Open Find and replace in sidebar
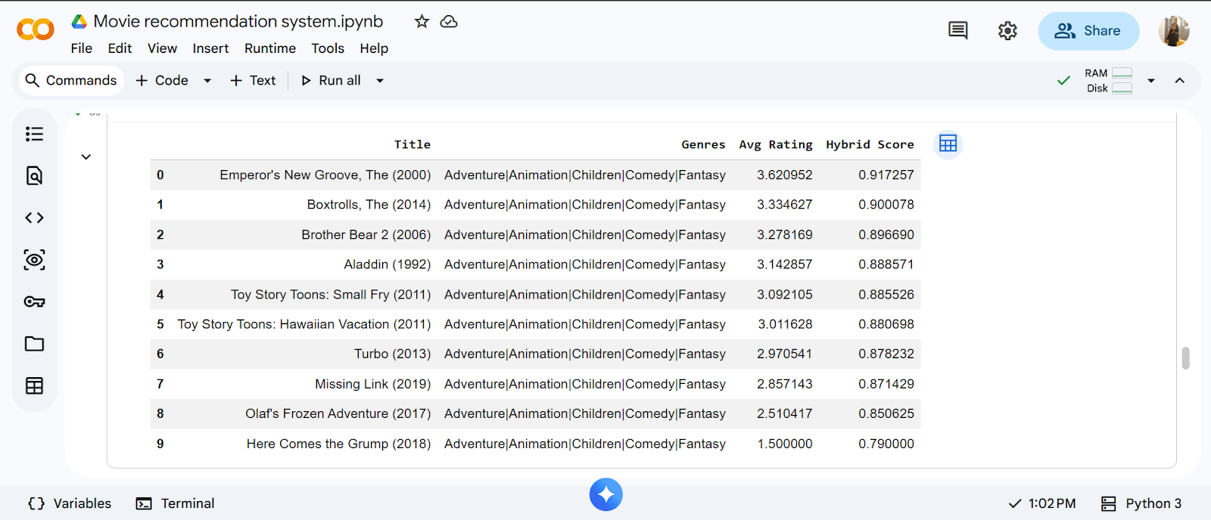The image size is (1211, 520). pos(34,176)
